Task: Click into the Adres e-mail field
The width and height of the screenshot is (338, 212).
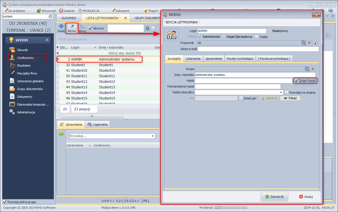Action: 258,49
